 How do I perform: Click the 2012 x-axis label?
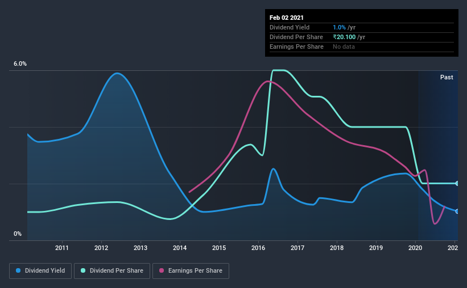coord(101,248)
